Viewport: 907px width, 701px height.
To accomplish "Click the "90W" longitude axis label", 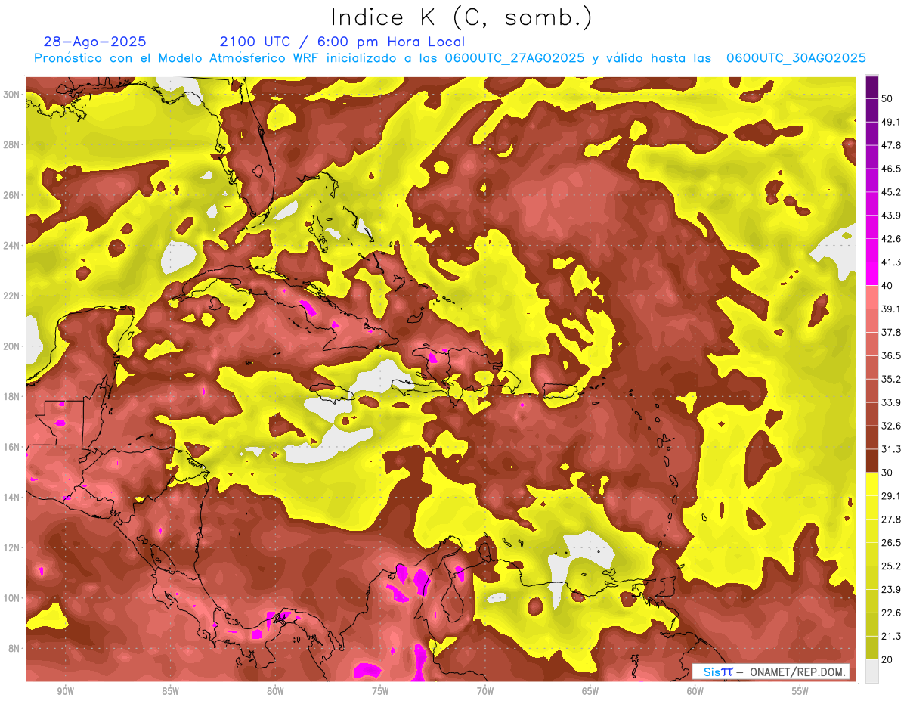I will (65, 691).
